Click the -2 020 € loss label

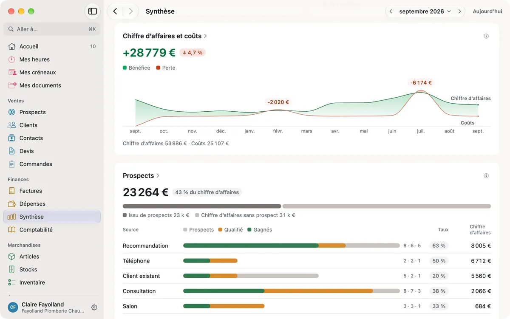(278, 102)
